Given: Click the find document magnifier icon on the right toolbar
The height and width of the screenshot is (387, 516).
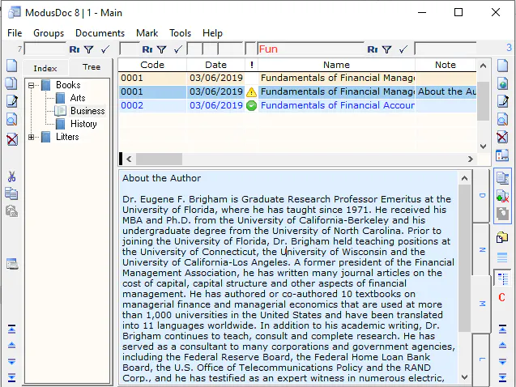Looking at the screenshot, I should pos(502,119).
